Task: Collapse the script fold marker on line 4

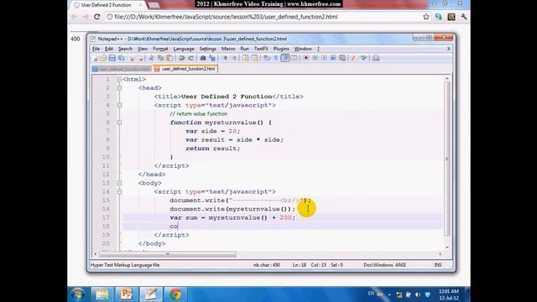Action: 119,105
